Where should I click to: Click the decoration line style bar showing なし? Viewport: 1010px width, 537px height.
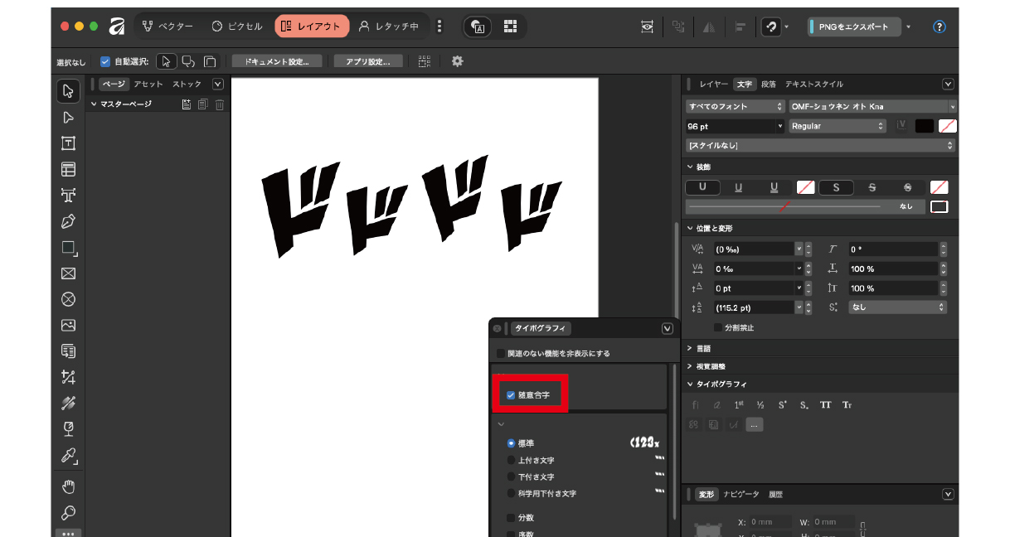pyautogui.click(x=804, y=206)
